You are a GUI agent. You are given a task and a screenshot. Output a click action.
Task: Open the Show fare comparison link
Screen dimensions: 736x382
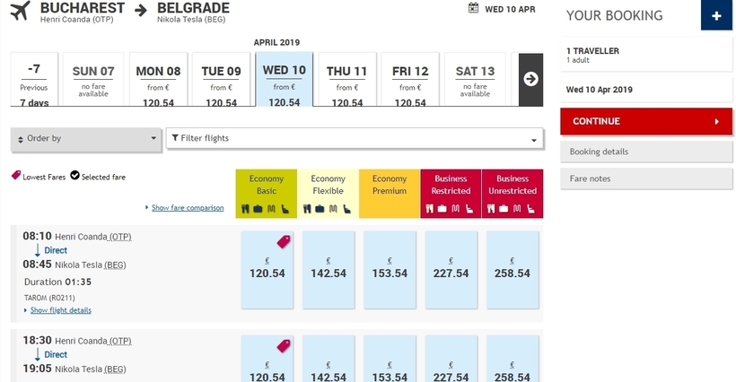pos(188,208)
